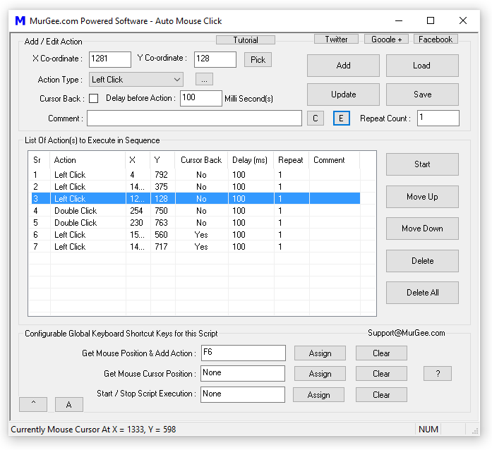Screen dimensions: 492x450
Task: Click the Delete All button
Action: pos(422,293)
